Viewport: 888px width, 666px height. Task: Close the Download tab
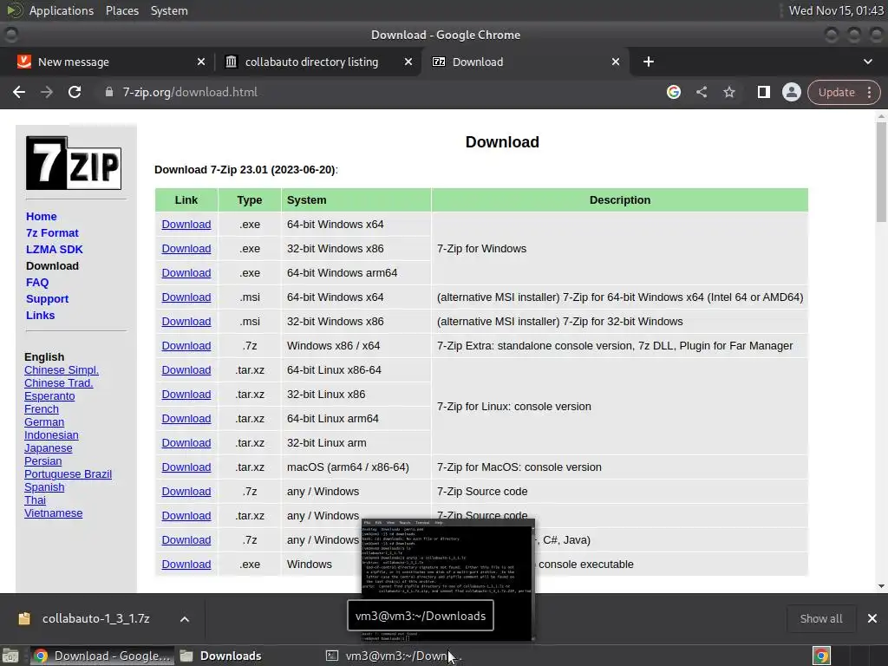coord(616,62)
